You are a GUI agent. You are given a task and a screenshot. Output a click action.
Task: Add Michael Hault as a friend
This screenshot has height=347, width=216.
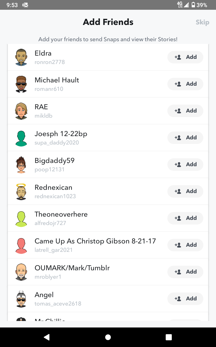coord(185,84)
